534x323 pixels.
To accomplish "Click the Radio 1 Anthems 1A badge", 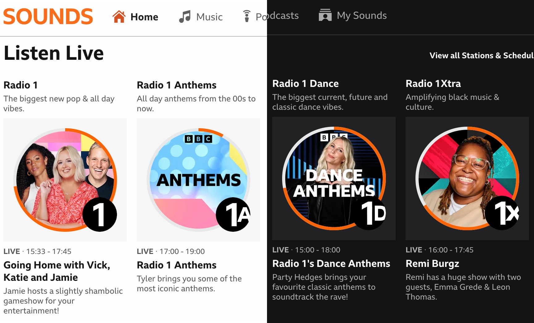I will coord(233,215).
